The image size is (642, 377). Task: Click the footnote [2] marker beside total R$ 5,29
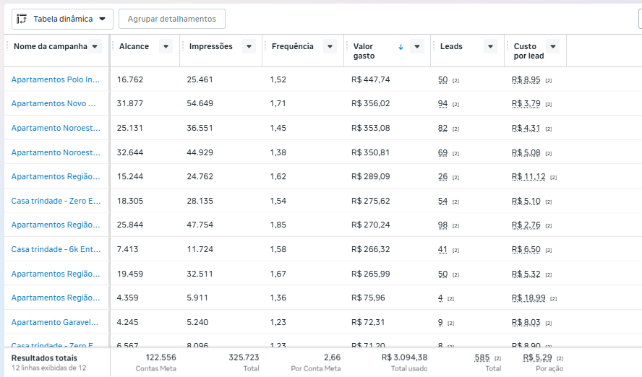[x=560, y=359]
